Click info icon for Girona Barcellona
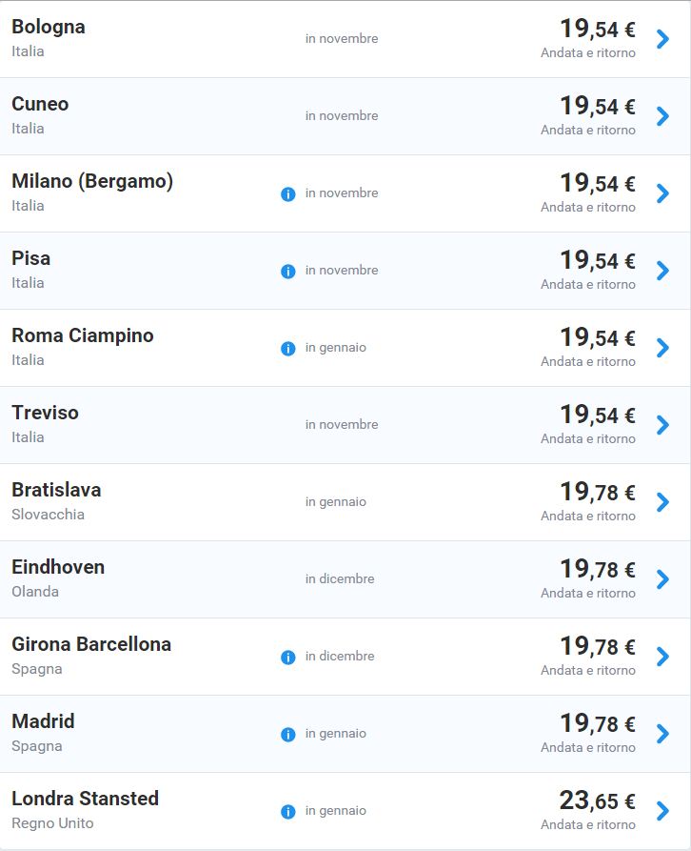The image size is (691, 851). [x=288, y=657]
